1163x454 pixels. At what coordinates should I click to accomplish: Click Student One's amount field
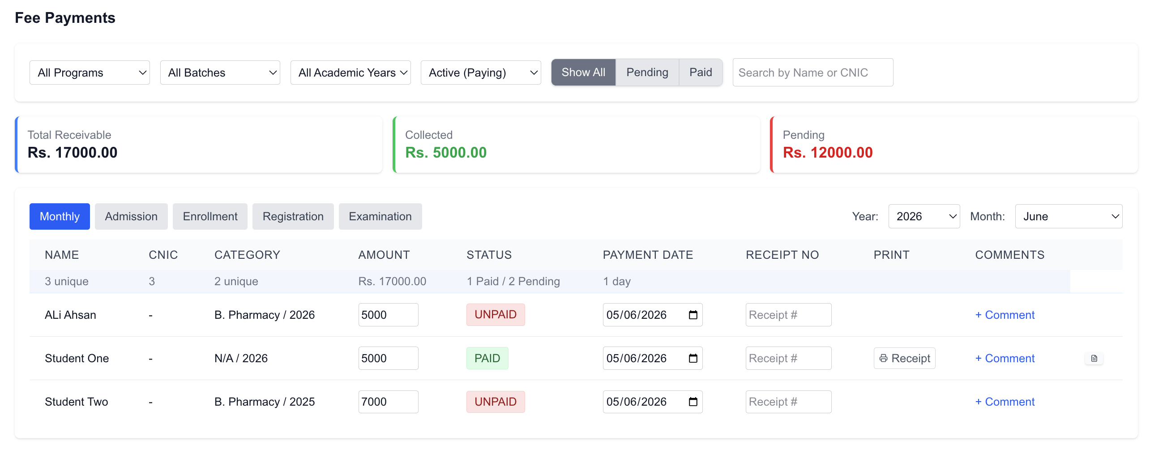pos(388,358)
